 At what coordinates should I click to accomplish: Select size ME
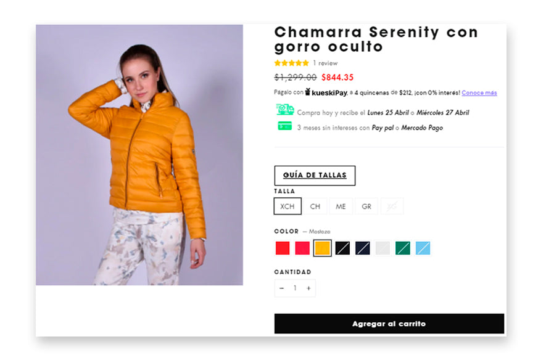341,206
